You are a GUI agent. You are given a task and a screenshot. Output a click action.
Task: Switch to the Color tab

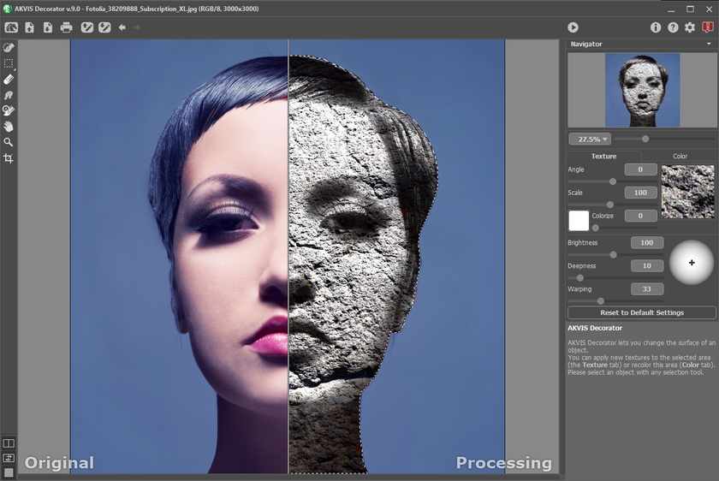click(x=680, y=157)
